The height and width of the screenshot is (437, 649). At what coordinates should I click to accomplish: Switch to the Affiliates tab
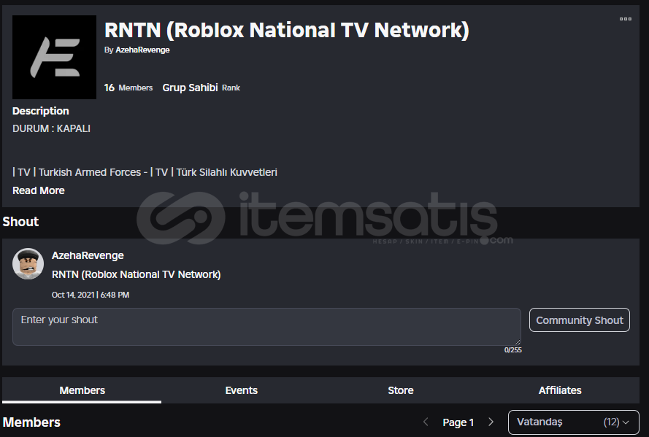[x=560, y=390]
